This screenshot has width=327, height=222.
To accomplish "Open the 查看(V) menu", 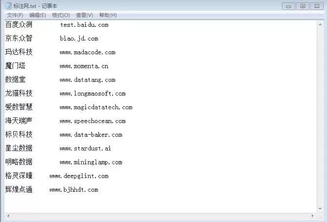I will (x=84, y=15).
